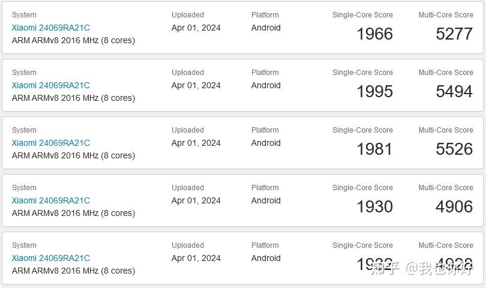The image size is (486, 288).
Task: Click the multi-core score 5526
Action: coord(454,149)
